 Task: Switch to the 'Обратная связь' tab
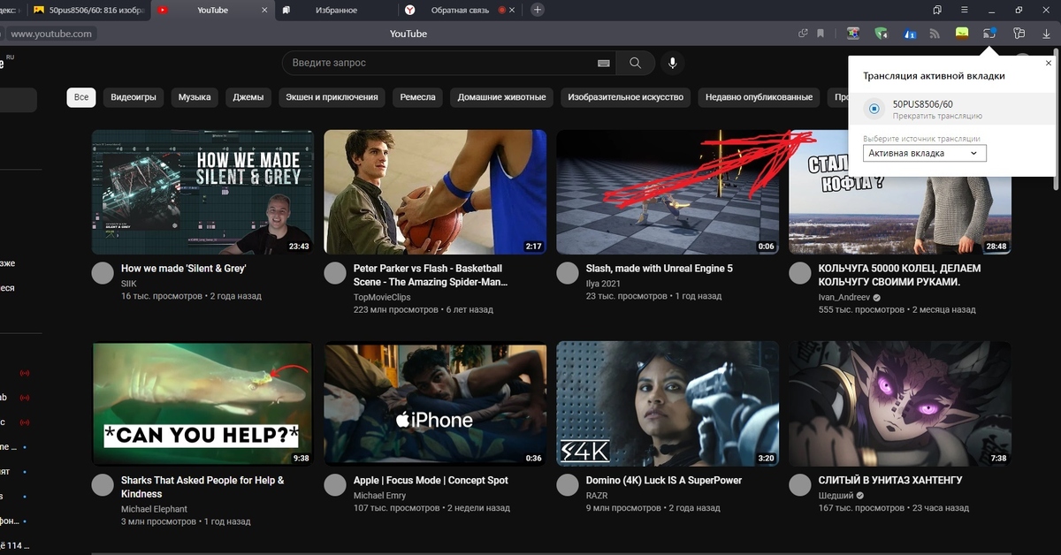click(460, 10)
